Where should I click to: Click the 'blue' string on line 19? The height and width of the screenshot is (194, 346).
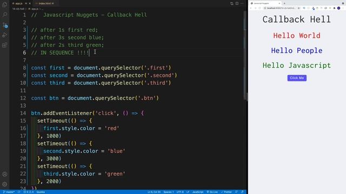(116, 151)
